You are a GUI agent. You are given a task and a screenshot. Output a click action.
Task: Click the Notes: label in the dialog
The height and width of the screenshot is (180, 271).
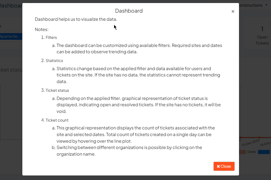pyautogui.click(x=42, y=29)
